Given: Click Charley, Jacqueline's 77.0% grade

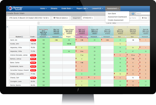Looking at the screenshot, I should tap(33, 74).
